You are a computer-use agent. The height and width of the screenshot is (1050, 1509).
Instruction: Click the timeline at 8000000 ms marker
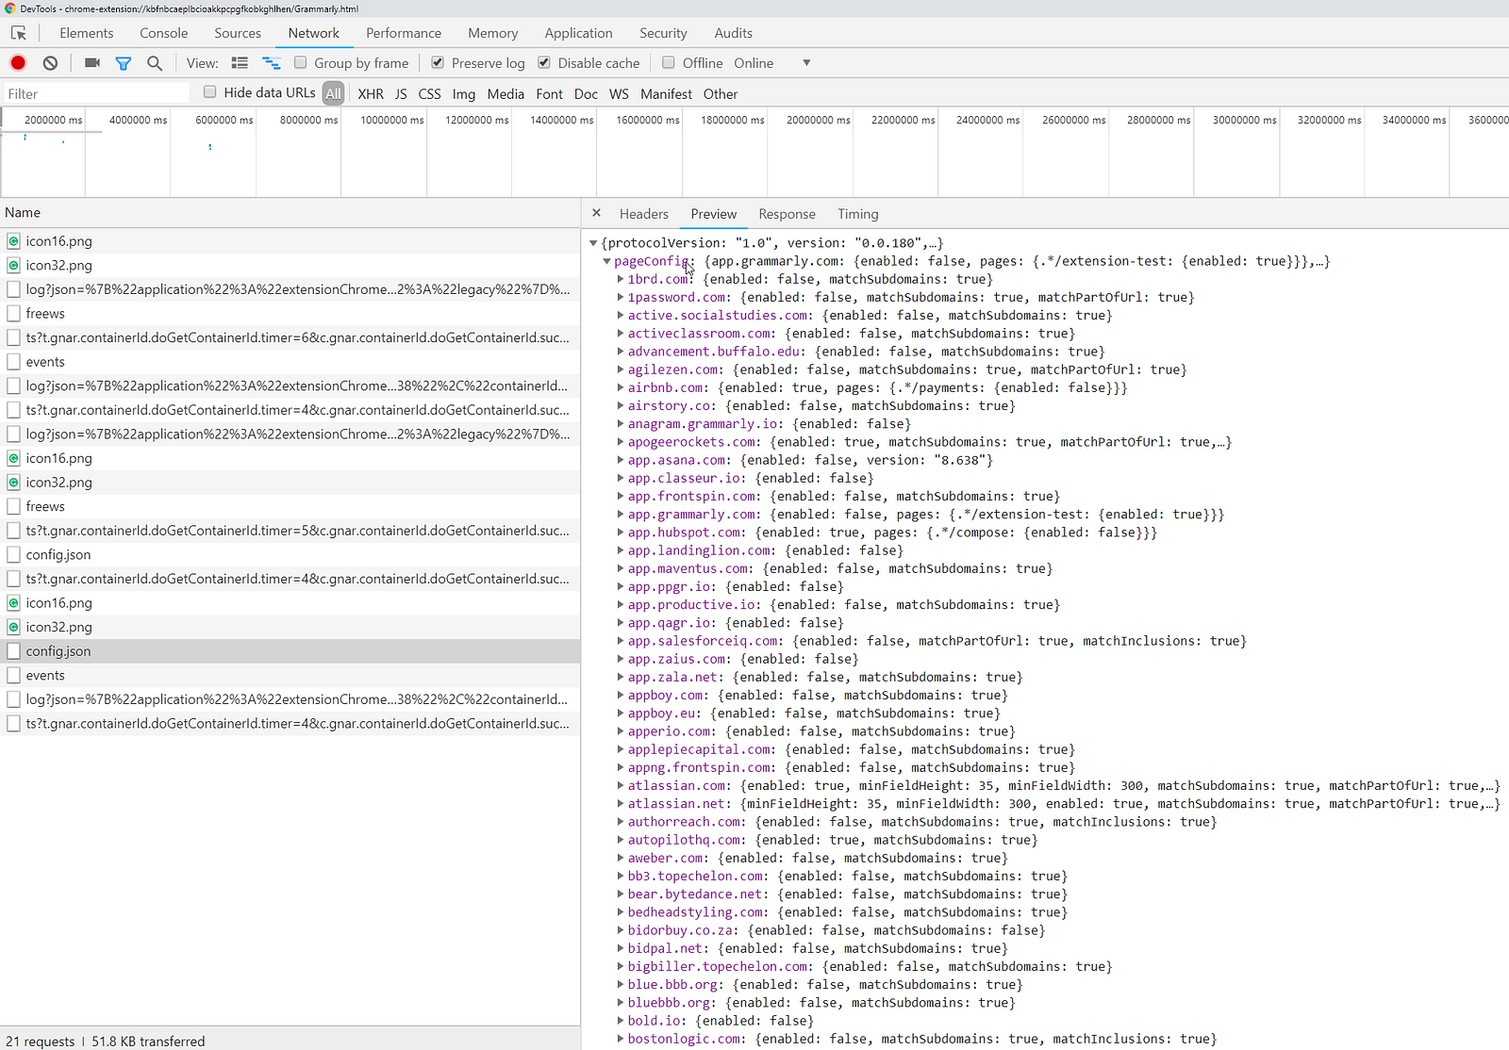pyautogui.click(x=308, y=120)
